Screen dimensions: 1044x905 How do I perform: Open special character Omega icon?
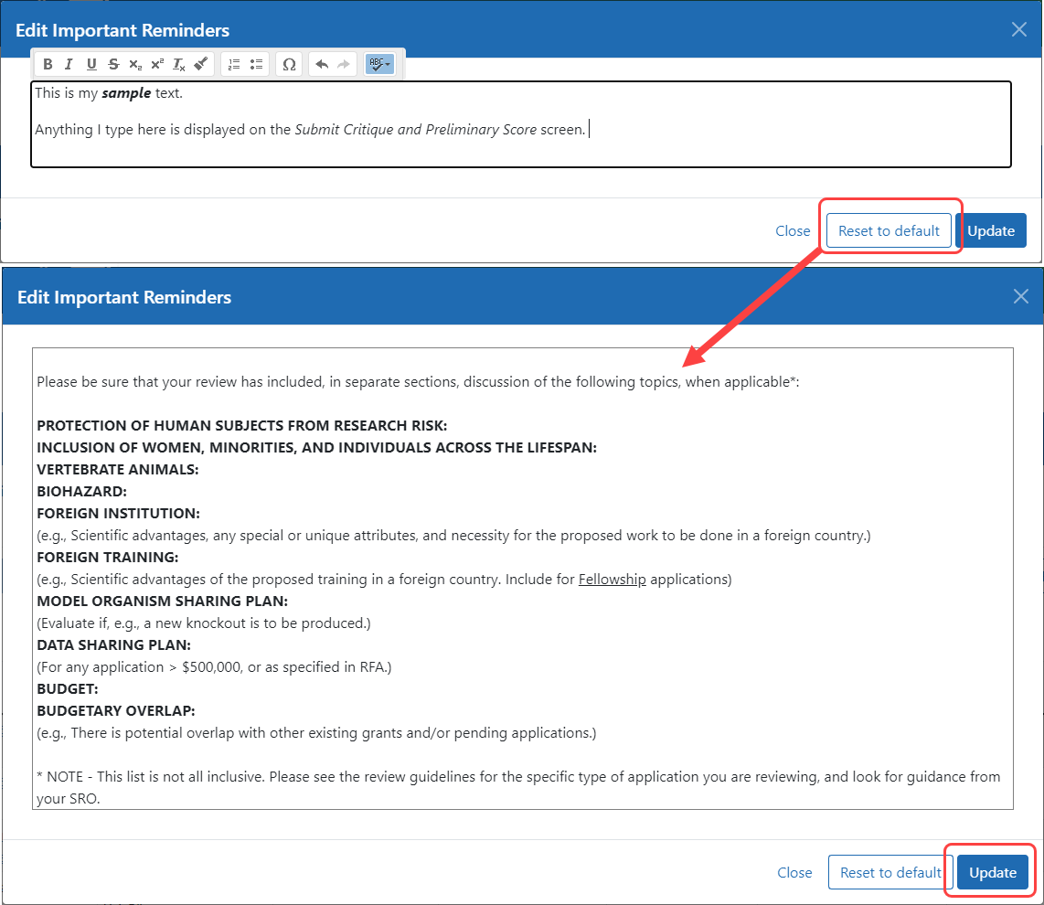point(289,64)
